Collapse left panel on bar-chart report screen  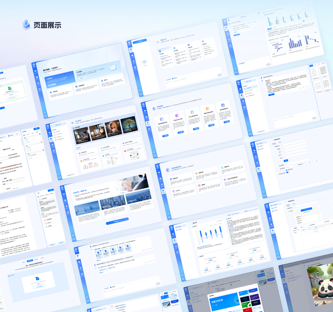point(194,249)
